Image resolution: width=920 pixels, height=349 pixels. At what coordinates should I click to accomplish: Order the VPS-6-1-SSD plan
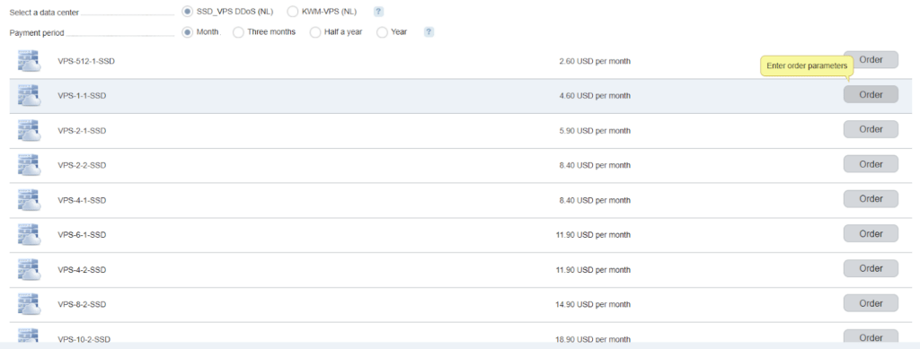(x=871, y=233)
